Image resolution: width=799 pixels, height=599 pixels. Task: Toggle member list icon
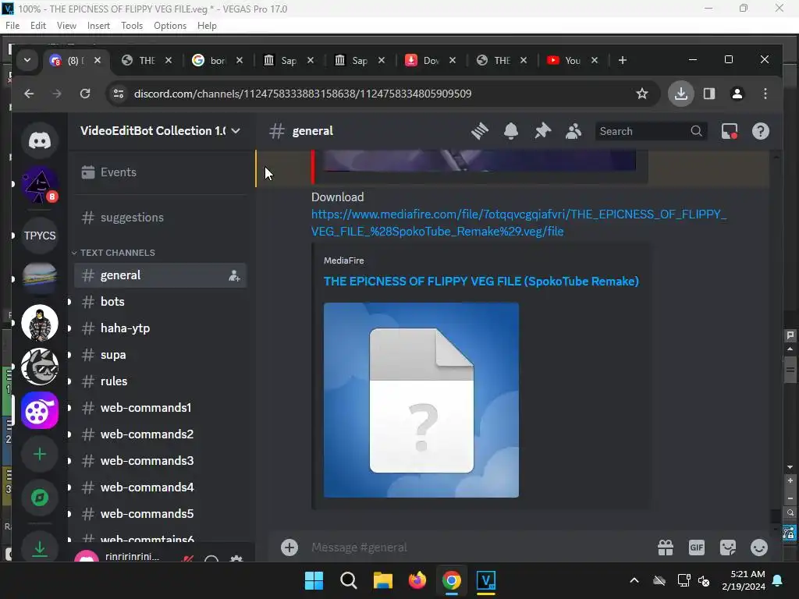[574, 131]
